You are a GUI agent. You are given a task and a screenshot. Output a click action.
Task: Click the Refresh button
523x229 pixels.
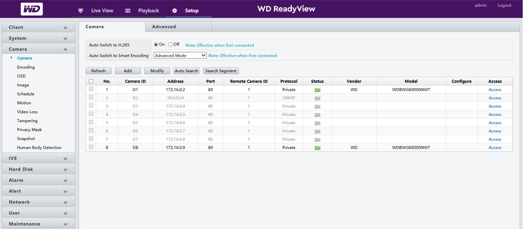click(x=98, y=70)
